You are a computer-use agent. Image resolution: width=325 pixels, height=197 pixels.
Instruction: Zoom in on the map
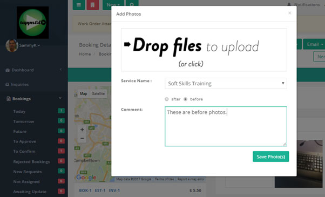pyautogui.click(x=82, y=130)
